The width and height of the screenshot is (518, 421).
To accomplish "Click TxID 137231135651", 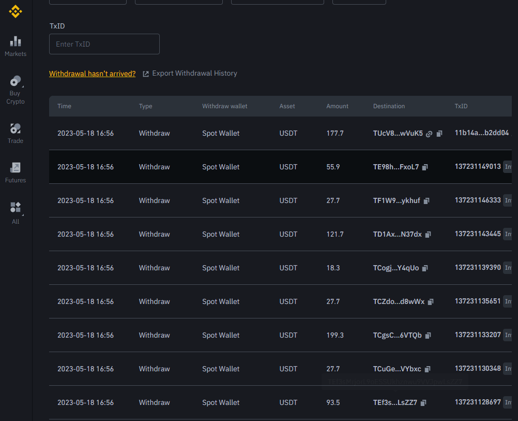I will coord(478,301).
